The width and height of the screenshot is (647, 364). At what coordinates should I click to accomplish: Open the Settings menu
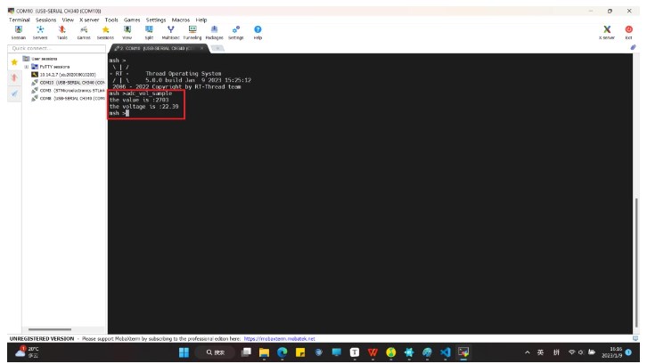(156, 20)
